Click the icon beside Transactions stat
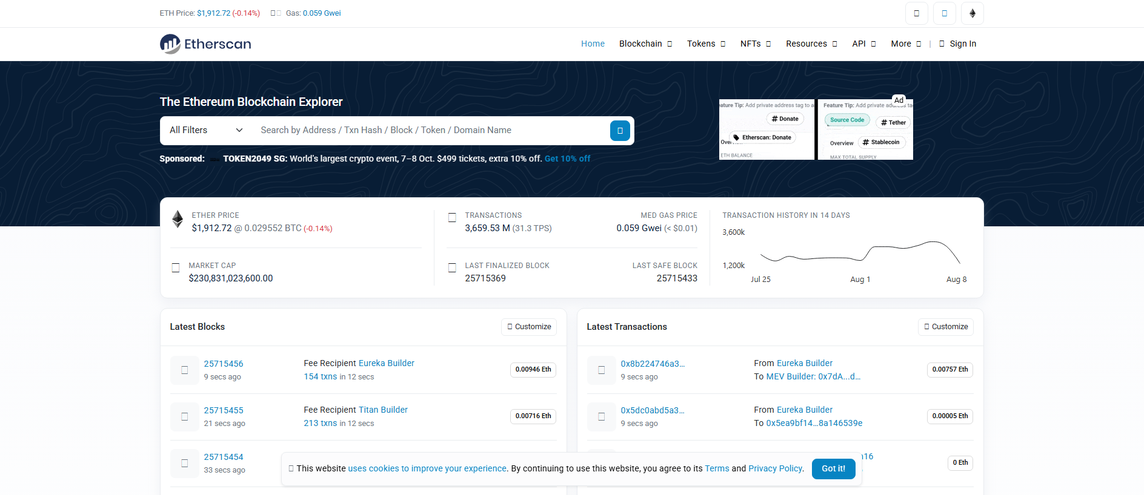Screen dimensions: 1144x495 coord(452,217)
